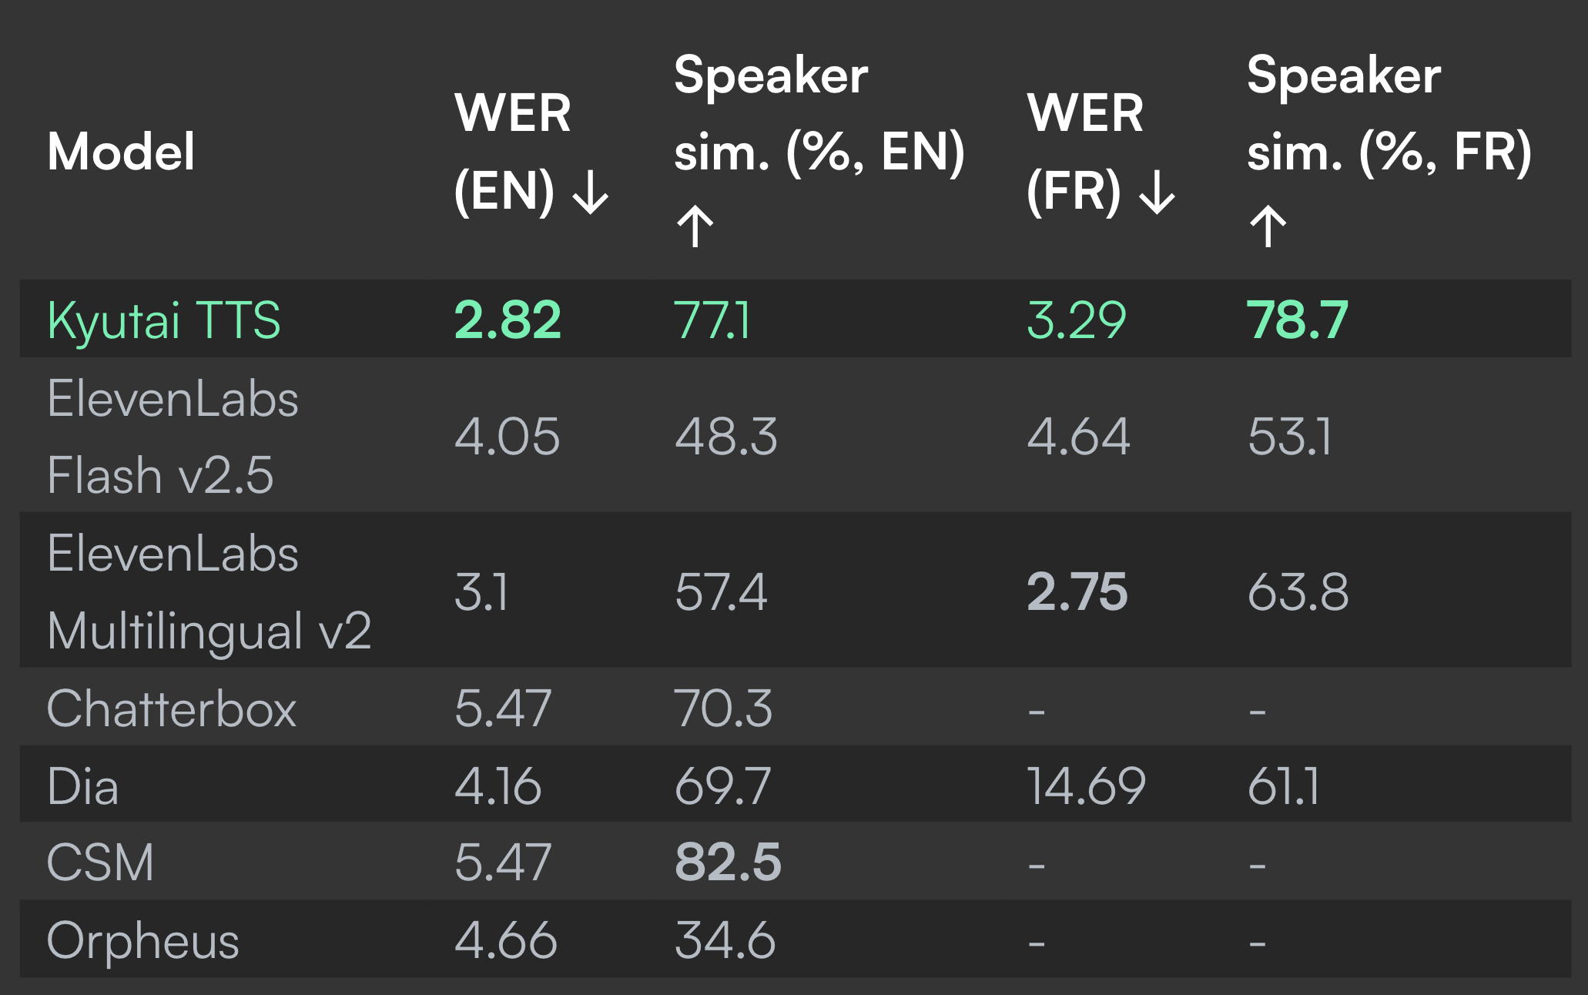Image resolution: width=1588 pixels, height=995 pixels.
Task: Click the bold 2.75 French WER value
Action: click(x=1077, y=591)
